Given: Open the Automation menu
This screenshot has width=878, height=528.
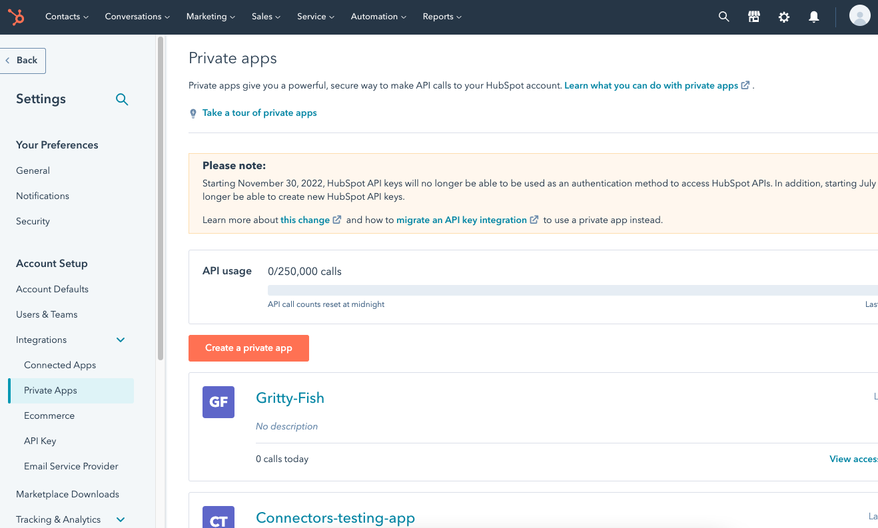Looking at the screenshot, I should (378, 17).
